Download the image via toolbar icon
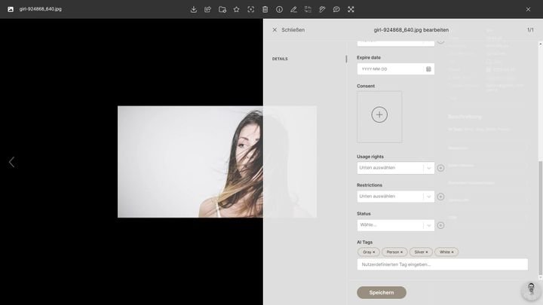Image resolution: width=543 pixels, height=305 pixels. tap(194, 9)
